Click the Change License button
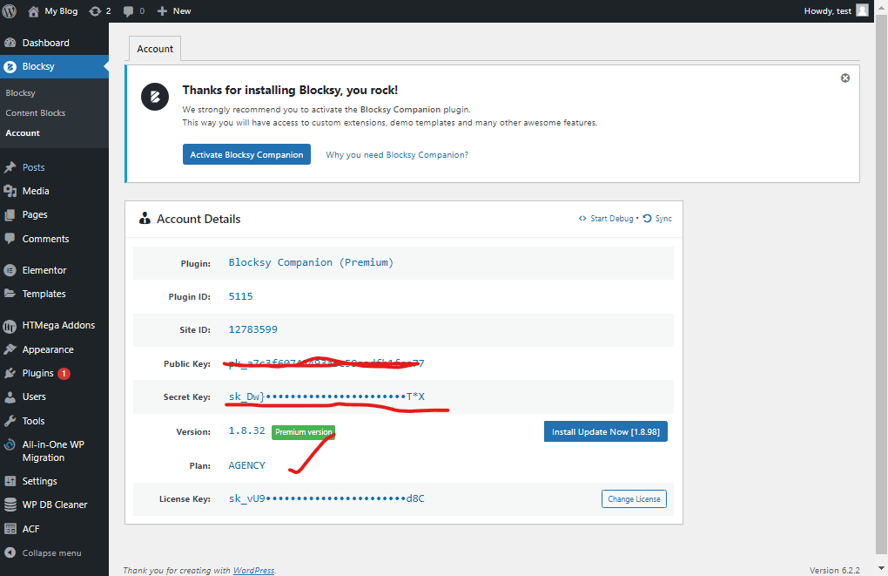Viewport: 888px width, 576px height. [x=635, y=499]
